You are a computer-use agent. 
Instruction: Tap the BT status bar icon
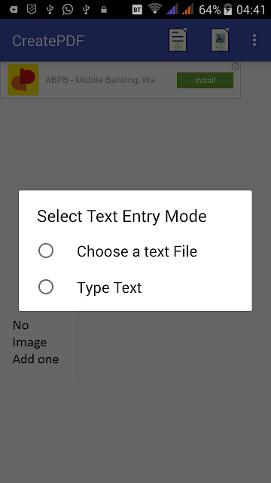[137, 10]
